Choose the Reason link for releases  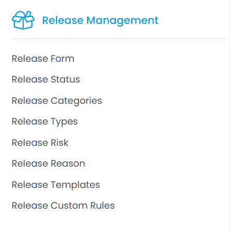pos(48,164)
